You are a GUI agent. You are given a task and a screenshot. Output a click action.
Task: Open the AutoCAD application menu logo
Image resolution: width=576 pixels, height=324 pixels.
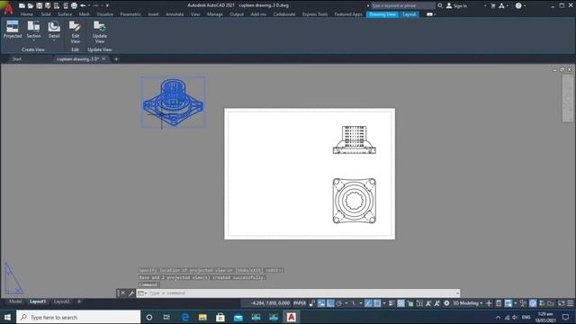point(8,7)
